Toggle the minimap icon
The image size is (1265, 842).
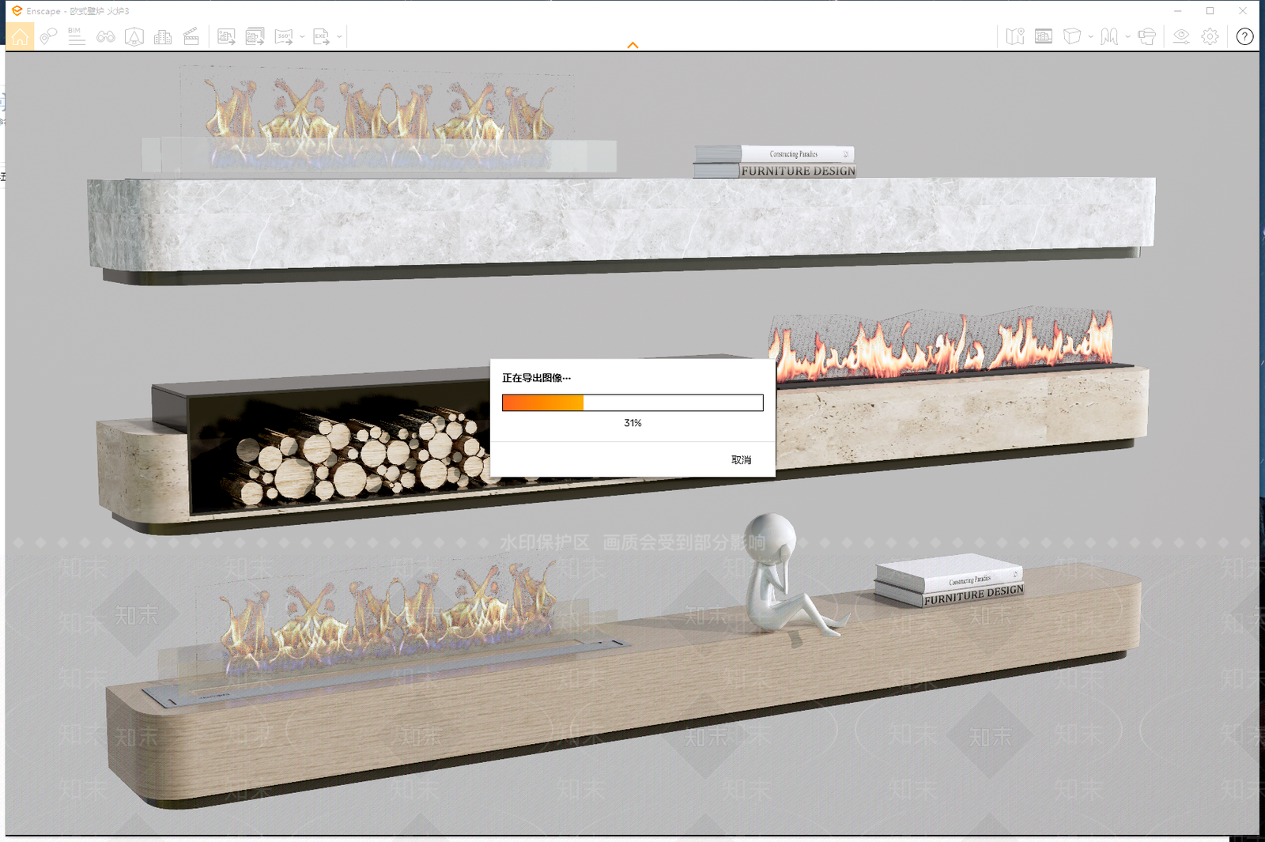1015,36
